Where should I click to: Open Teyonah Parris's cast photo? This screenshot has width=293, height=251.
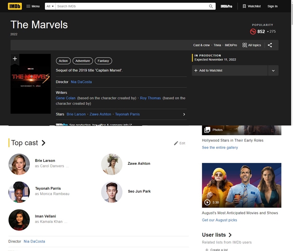19,192
